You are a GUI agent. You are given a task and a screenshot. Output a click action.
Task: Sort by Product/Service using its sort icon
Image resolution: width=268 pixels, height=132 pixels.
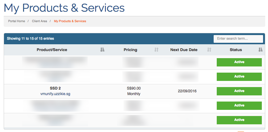(102, 50)
